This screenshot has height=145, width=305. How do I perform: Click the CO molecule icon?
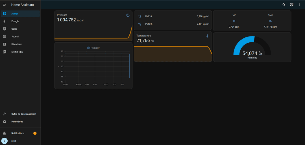tap(234, 21)
